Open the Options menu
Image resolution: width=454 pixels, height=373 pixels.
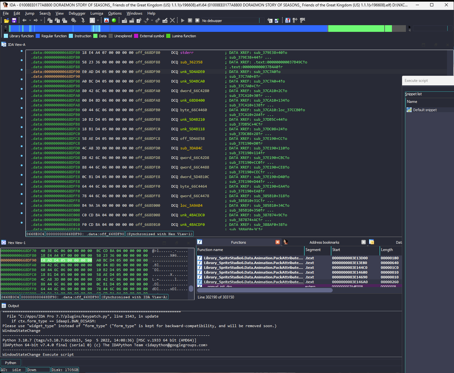click(x=115, y=13)
